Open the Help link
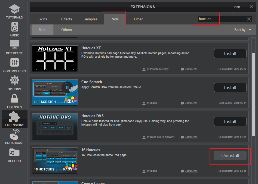Viewport: 258px width, 184px height. click(237, 7)
